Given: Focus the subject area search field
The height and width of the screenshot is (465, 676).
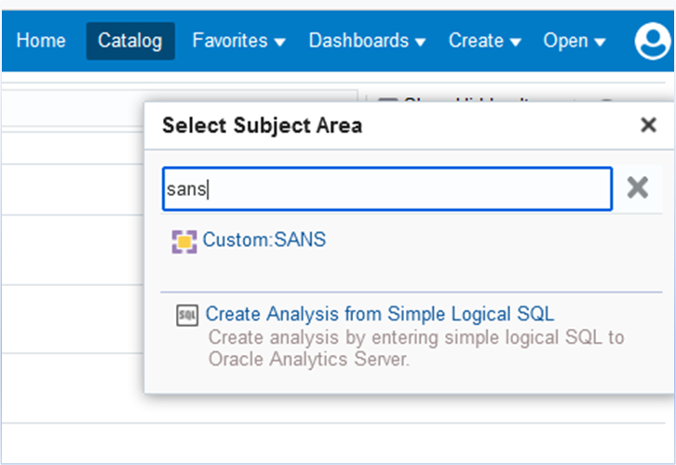Looking at the screenshot, I should point(387,189).
